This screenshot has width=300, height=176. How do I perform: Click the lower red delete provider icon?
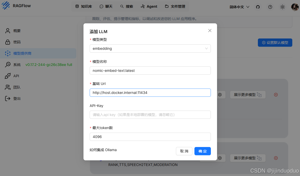276,158
